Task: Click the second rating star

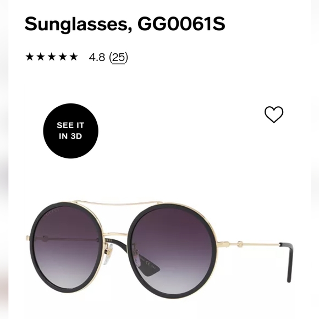Action: [x=41, y=57]
